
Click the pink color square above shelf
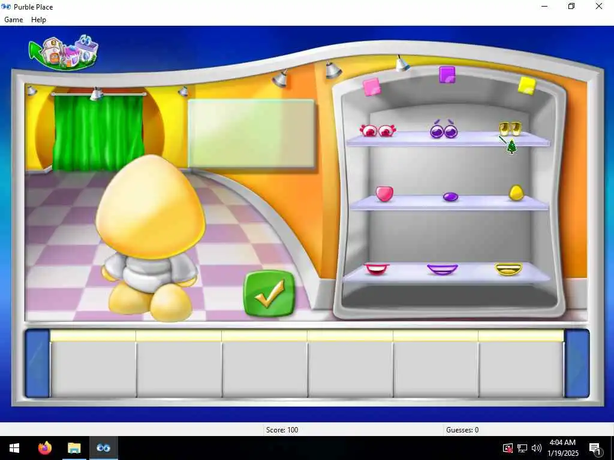pos(372,87)
